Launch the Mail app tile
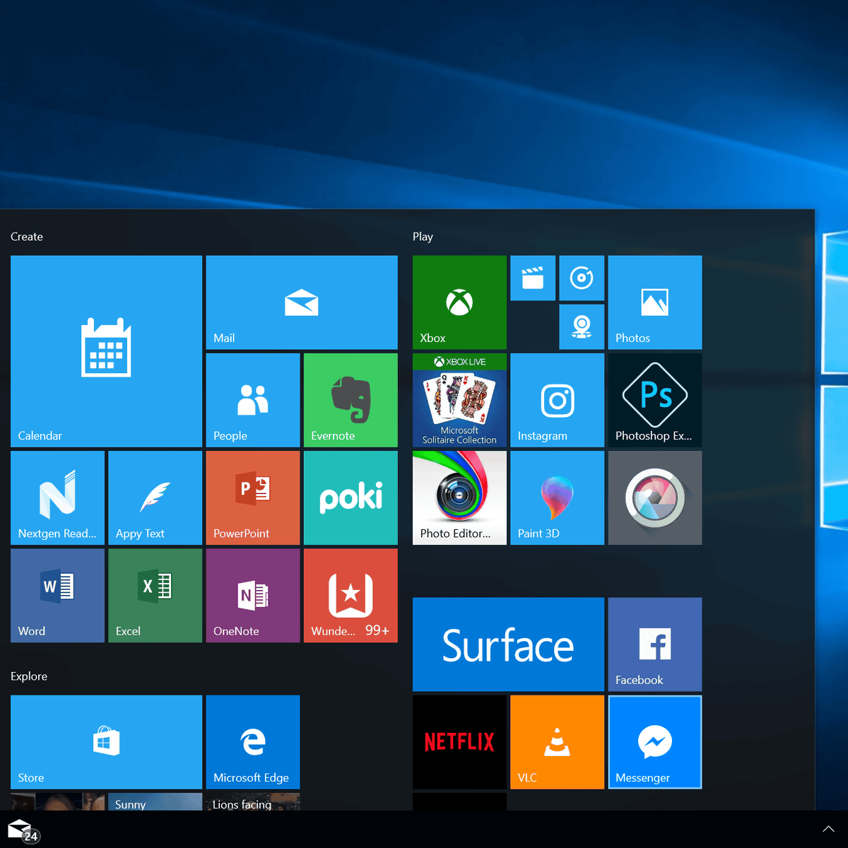The width and height of the screenshot is (848, 848). click(x=301, y=302)
